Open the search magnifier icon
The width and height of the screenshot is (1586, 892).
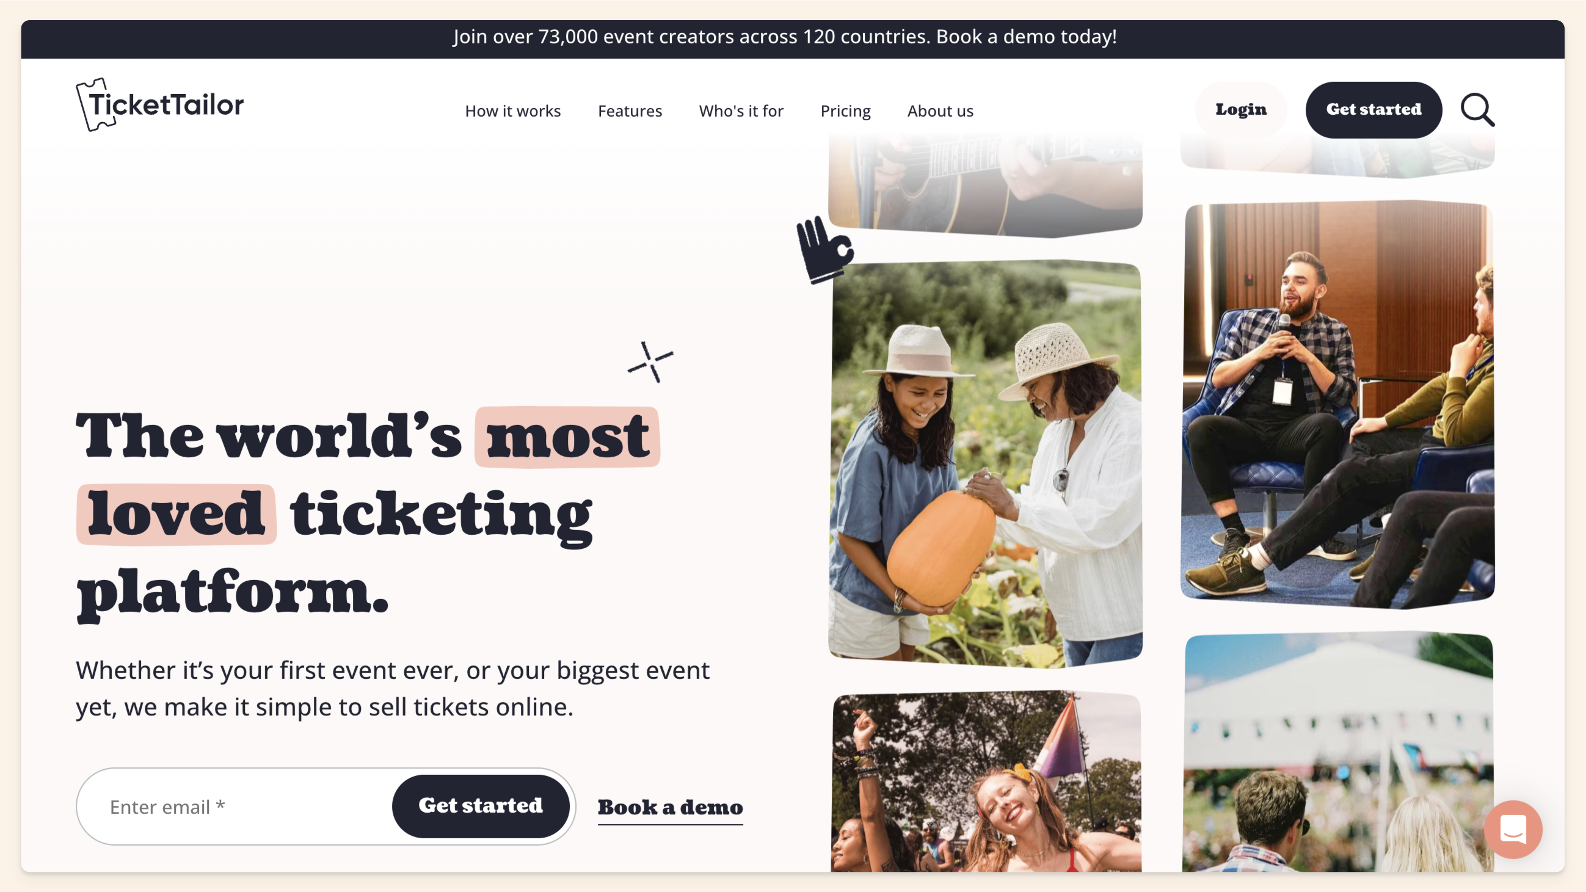1478,109
